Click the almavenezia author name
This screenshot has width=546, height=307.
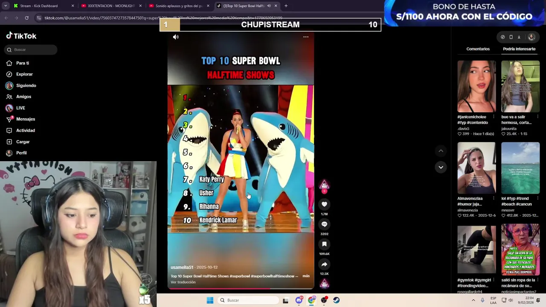point(468,210)
